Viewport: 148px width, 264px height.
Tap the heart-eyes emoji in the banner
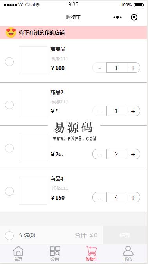(x=11, y=33)
